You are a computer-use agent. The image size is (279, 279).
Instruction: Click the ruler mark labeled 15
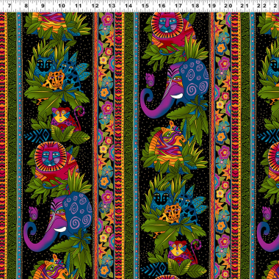[x=145, y=6]
